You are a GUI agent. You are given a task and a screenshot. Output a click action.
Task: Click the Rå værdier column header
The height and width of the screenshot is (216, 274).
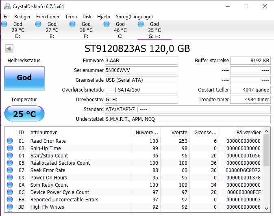coord(241,132)
